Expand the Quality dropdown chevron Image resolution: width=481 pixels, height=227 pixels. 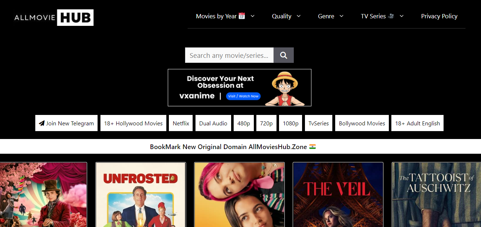[298, 16]
